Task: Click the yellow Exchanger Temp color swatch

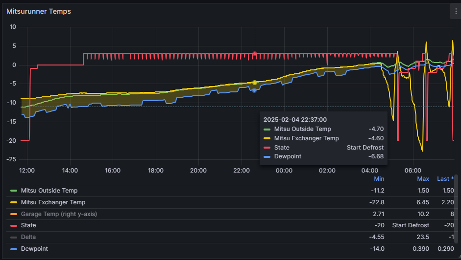Action: pos(14,202)
